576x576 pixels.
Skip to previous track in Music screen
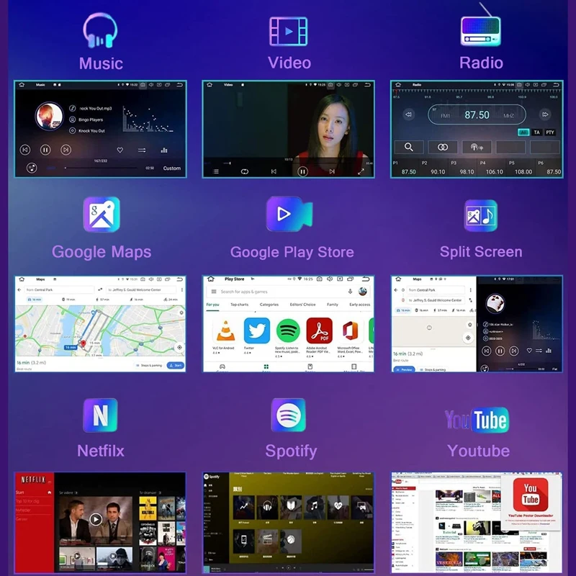(25, 150)
